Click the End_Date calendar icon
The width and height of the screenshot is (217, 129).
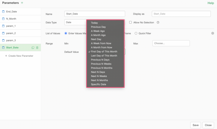[3, 12]
